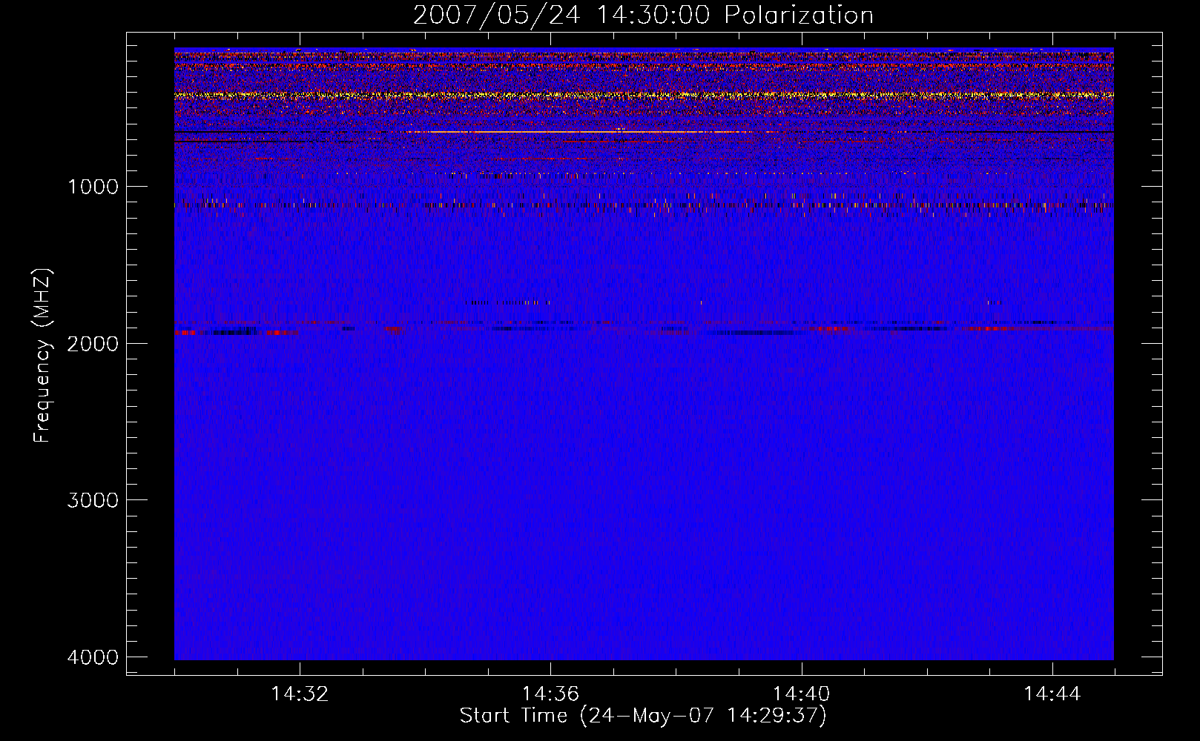
Task: Click the 4000 frequency tick label
Action: pyautogui.click(x=93, y=657)
